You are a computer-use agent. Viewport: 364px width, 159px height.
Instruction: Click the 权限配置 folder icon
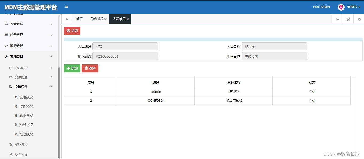(11, 68)
